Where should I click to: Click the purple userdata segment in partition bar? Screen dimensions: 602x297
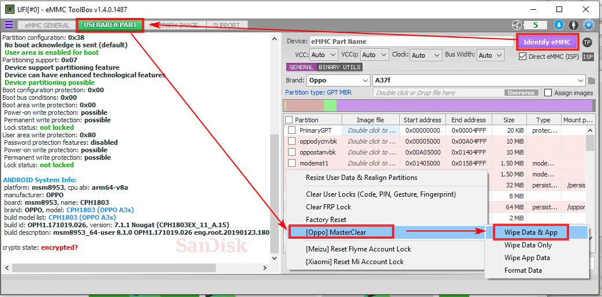tap(464, 106)
